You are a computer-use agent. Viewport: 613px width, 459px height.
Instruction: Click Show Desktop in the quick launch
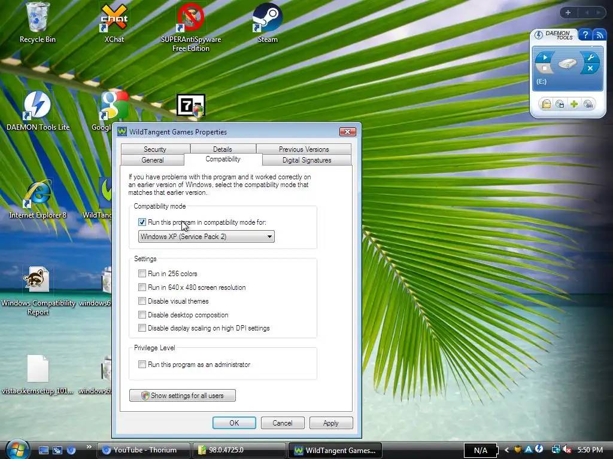click(43, 450)
